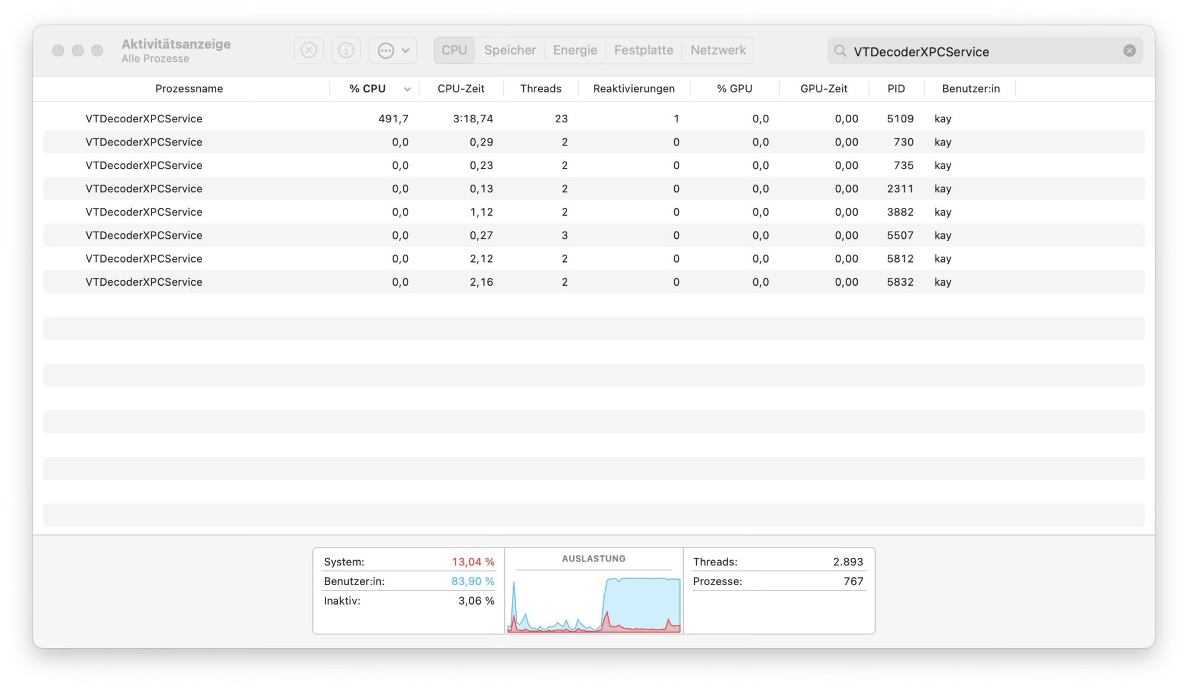Switch to the Speicher tab
This screenshot has width=1188, height=689.
point(510,50)
